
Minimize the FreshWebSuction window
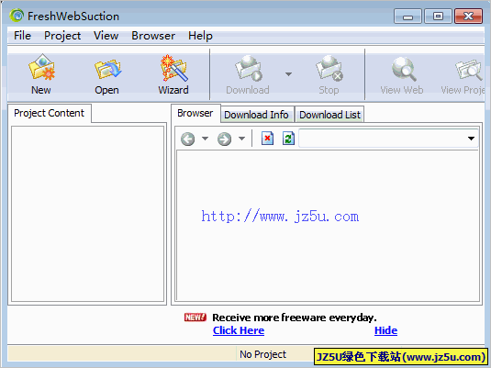pos(407,17)
